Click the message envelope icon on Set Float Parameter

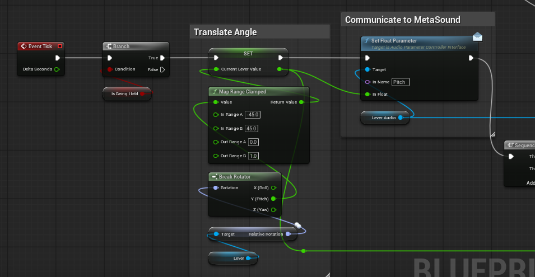(478, 36)
